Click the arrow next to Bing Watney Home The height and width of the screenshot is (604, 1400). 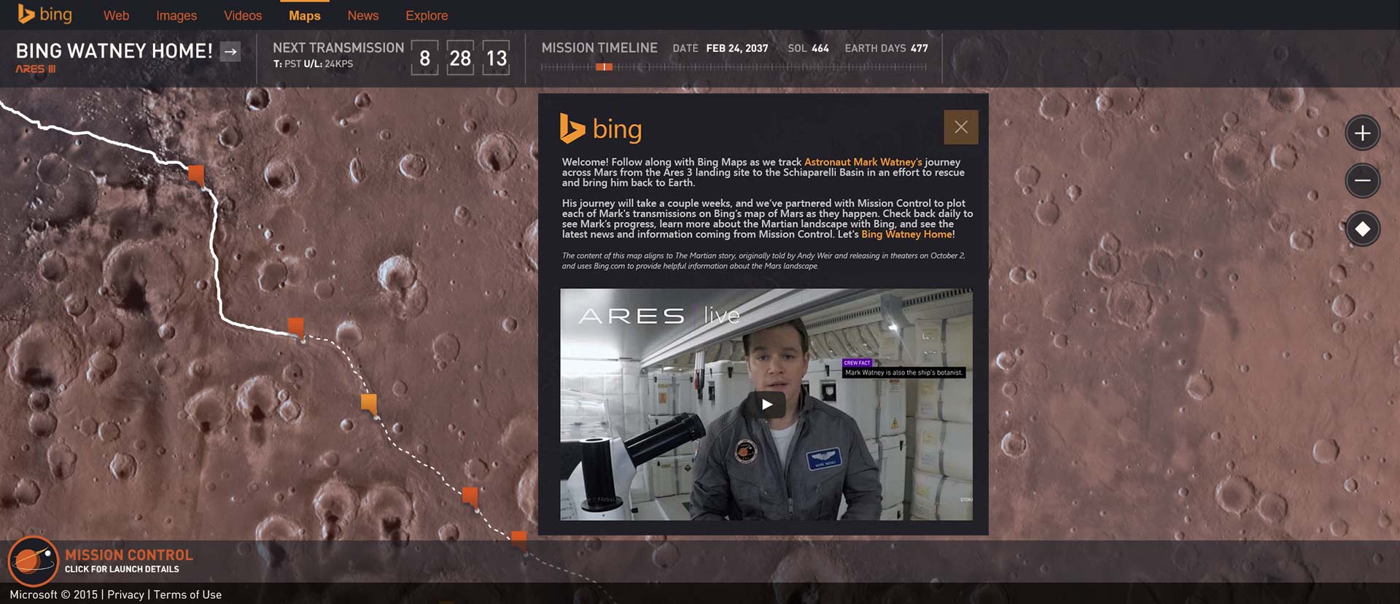coord(230,52)
